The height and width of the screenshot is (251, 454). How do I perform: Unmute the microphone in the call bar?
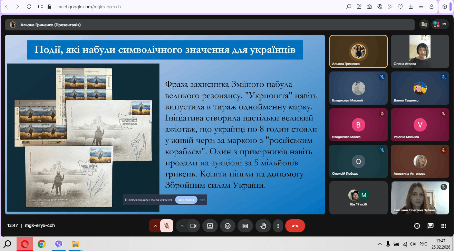click(167, 226)
